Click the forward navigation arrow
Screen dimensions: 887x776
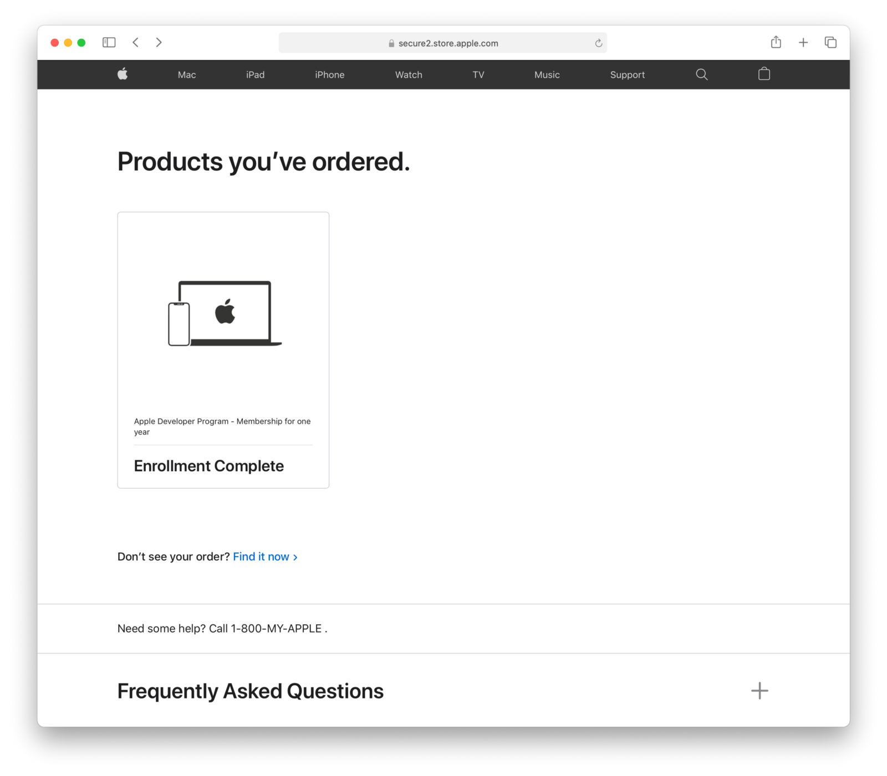pos(159,42)
